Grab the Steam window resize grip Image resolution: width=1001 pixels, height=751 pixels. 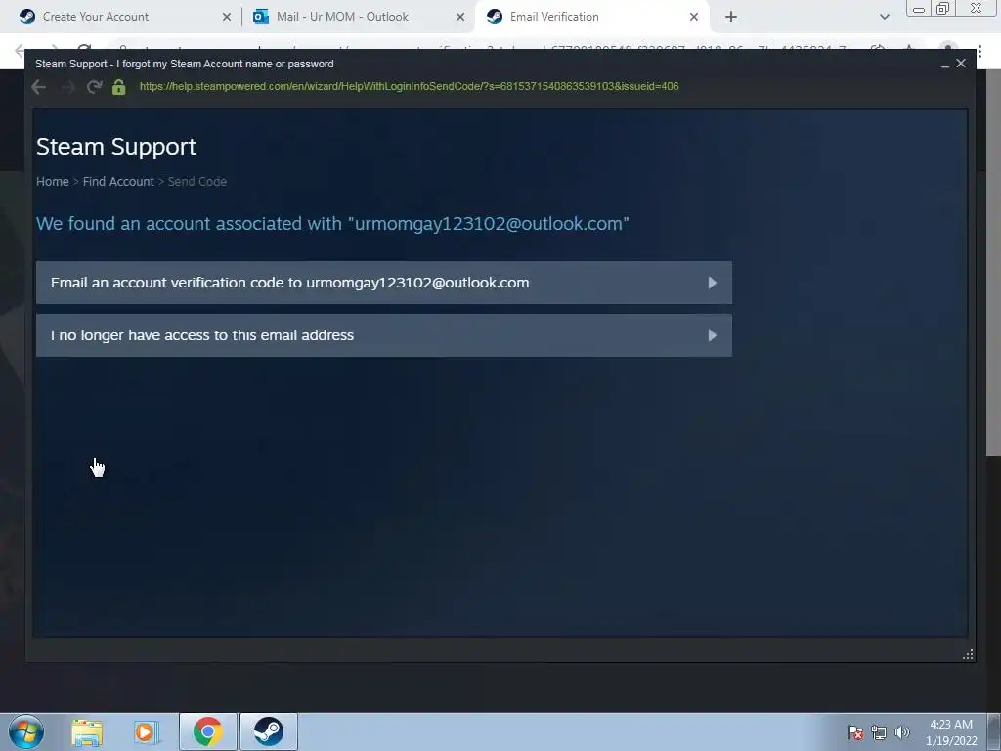[968, 654]
